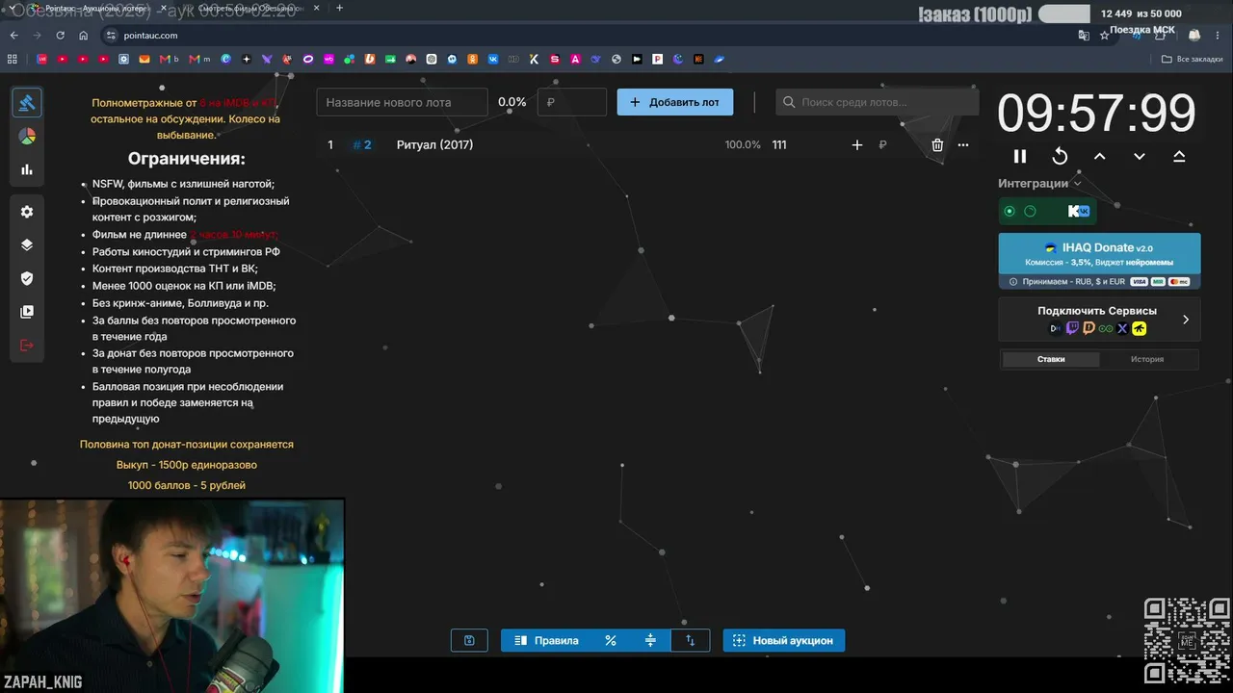This screenshot has width=1233, height=693.
Task: Open the Правила button in bottom toolbar
Action: click(546, 640)
